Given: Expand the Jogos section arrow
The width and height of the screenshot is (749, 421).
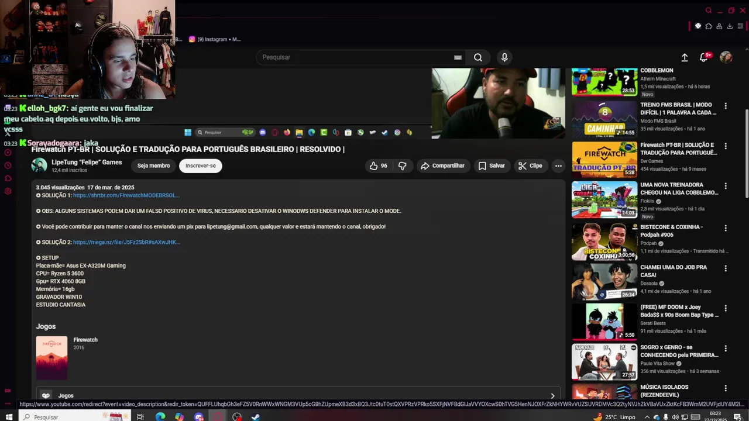Looking at the screenshot, I should pos(552,396).
